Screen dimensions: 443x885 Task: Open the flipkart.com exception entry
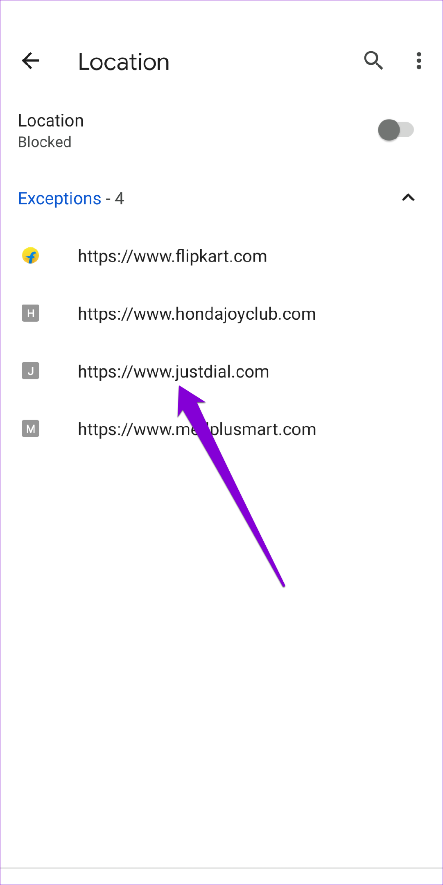221,256
